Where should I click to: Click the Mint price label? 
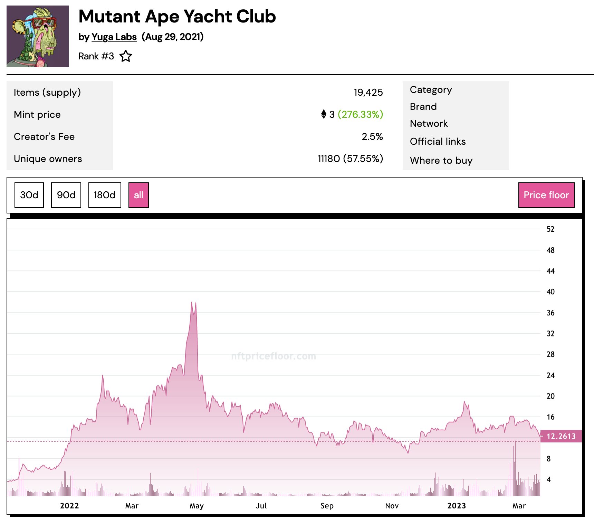[37, 114]
